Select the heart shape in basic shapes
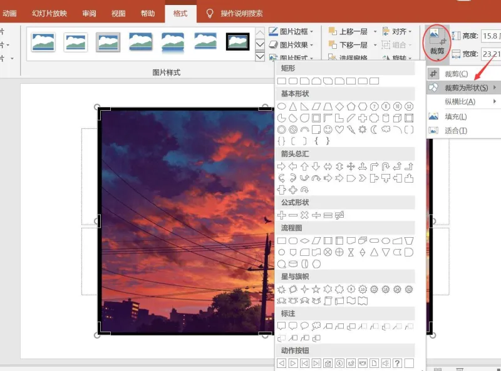The image size is (501, 371). click(339, 130)
